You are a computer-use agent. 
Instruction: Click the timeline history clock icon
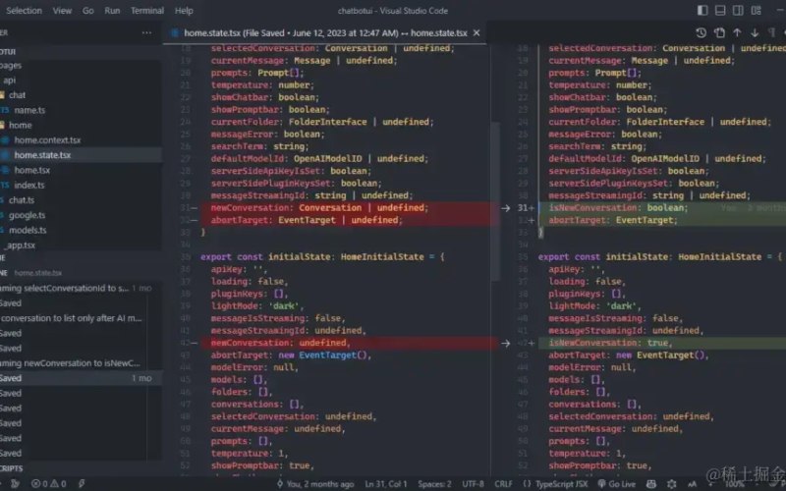702,32
